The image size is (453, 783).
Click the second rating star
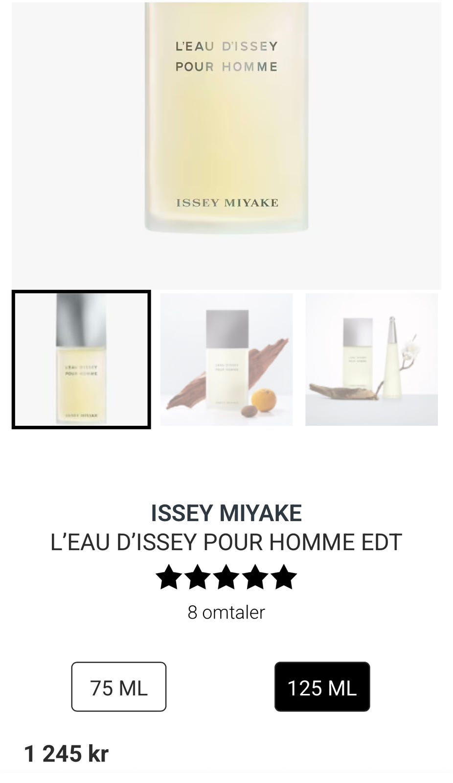click(198, 577)
